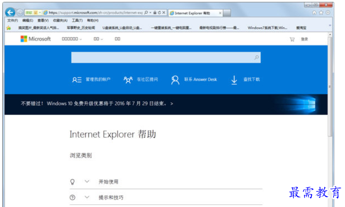
Task: Open the 搞笑图片 favorites bar bookmark
Action: pos(38,28)
